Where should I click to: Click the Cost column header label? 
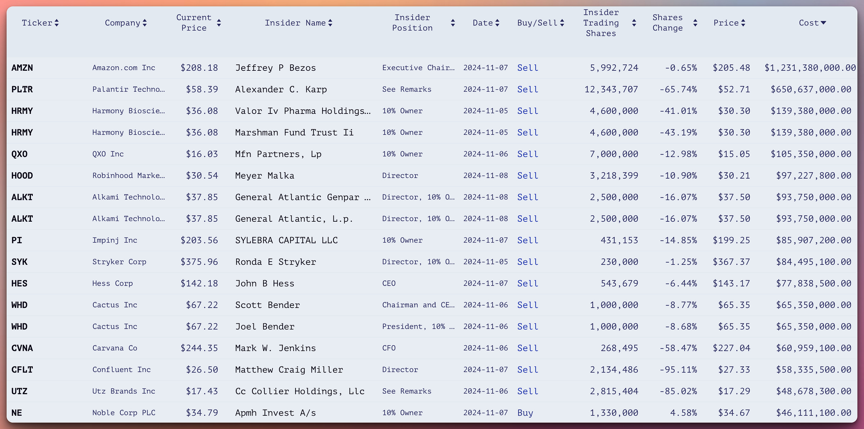click(x=809, y=23)
